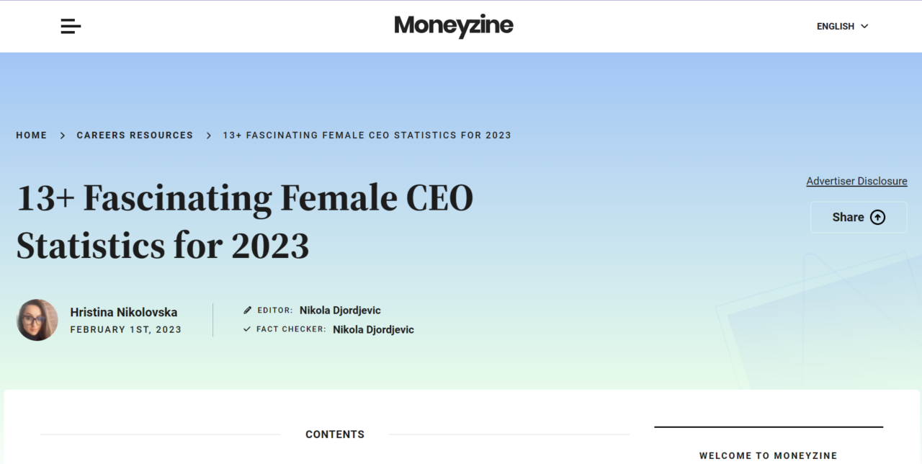The height and width of the screenshot is (464, 922).
Task: Click the CONTENTS section heading
Action: [x=335, y=434]
